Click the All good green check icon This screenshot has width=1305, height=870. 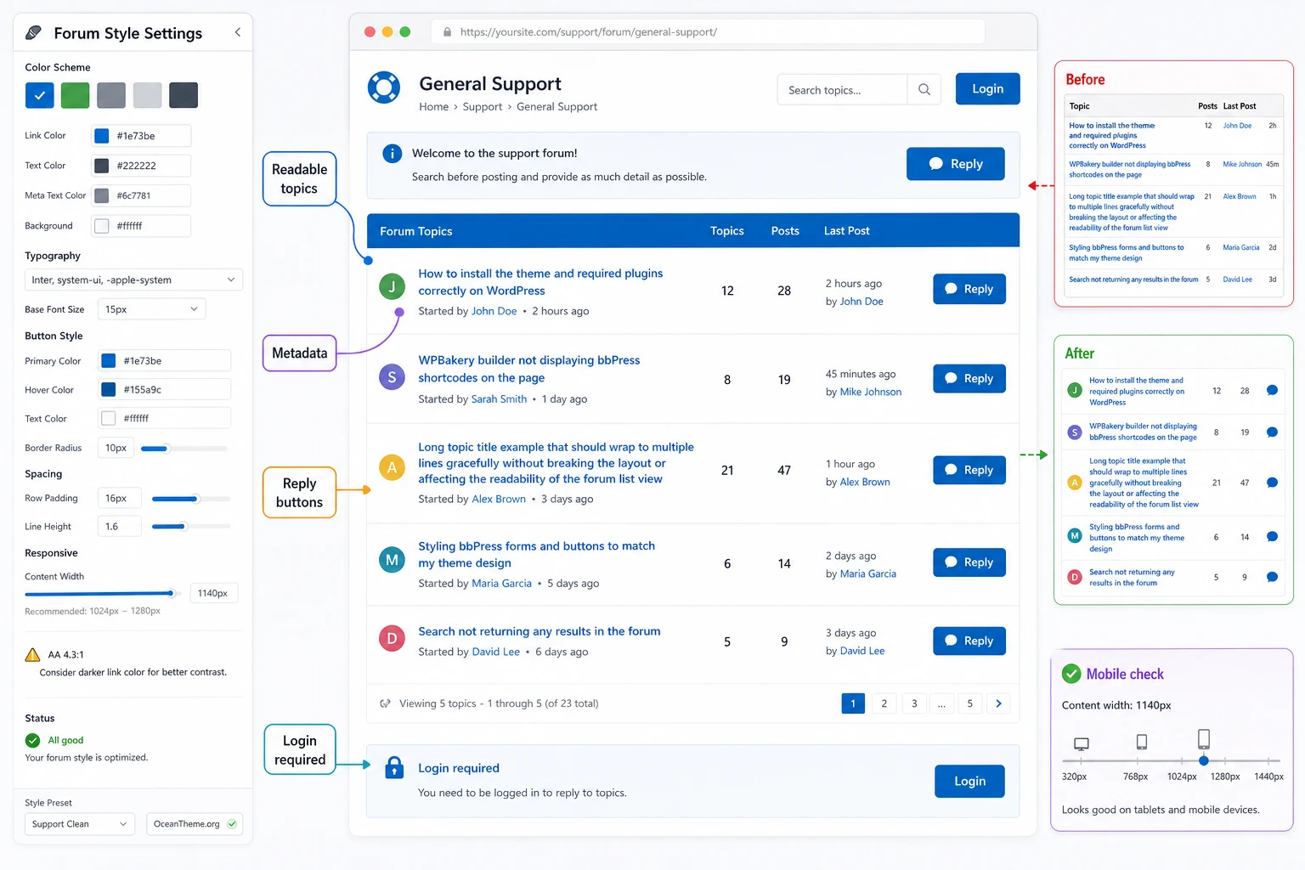coord(33,740)
